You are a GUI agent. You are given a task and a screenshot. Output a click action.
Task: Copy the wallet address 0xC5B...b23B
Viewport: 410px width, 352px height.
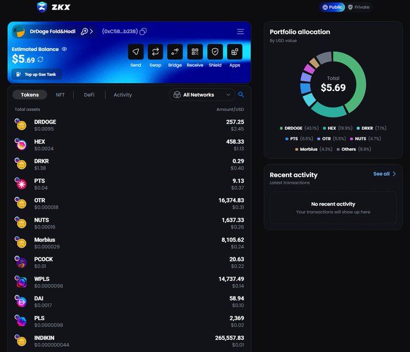coord(143,31)
